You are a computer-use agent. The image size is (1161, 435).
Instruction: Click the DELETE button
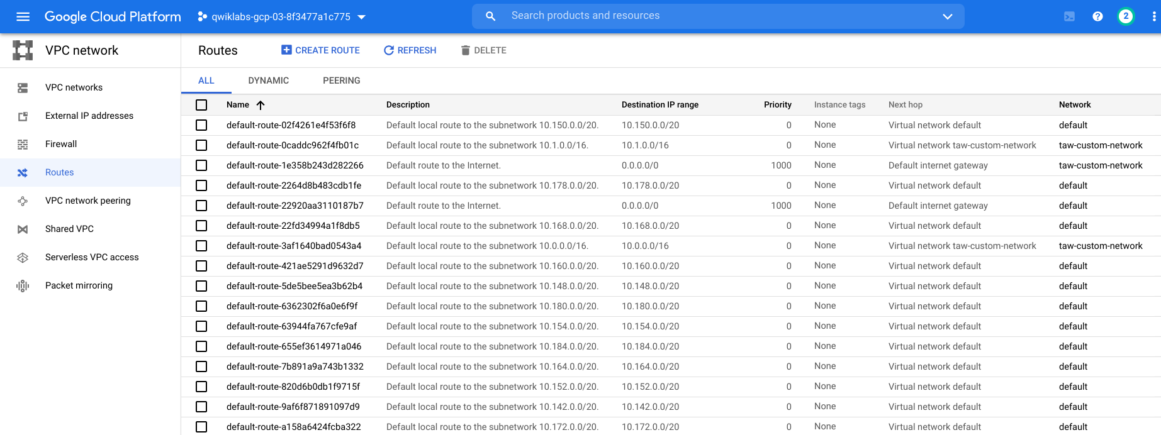(483, 50)
